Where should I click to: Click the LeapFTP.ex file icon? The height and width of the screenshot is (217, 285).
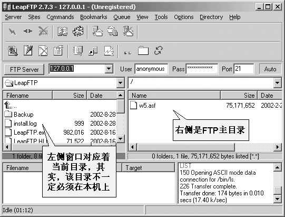[x=8, y=132]
